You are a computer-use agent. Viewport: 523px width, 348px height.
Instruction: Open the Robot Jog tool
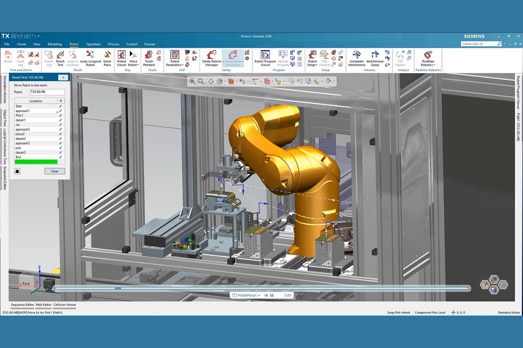pyautogui.click(x=49, y=58)
